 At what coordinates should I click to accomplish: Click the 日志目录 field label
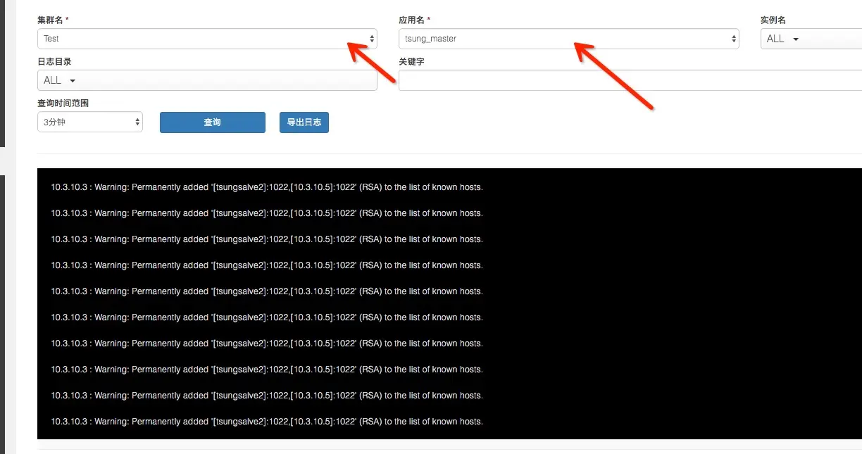(54, 62)
